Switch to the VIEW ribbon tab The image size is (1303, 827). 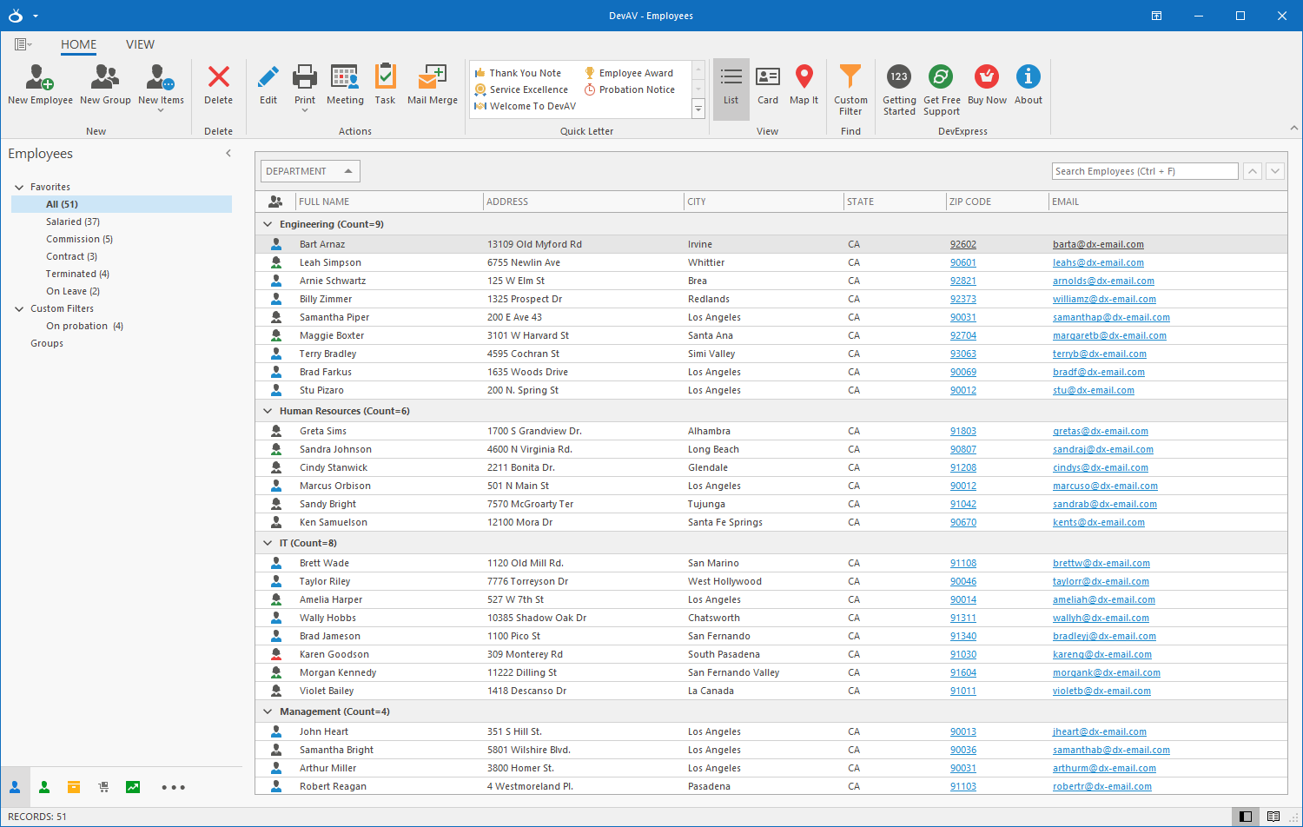click(140, 44)
